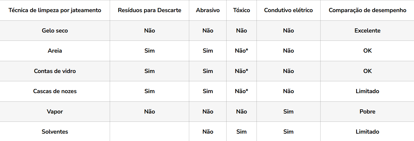Select the 'Pobre' performance cell for Vapor

coord(367,112)
